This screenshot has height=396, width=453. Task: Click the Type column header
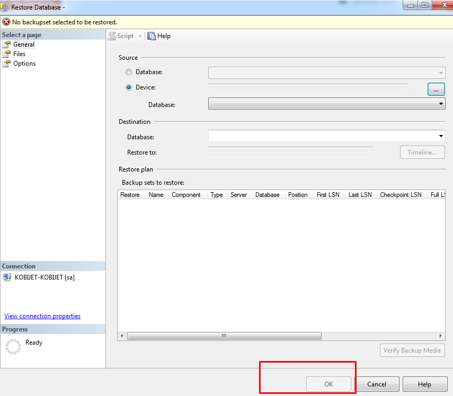[217, 195]
